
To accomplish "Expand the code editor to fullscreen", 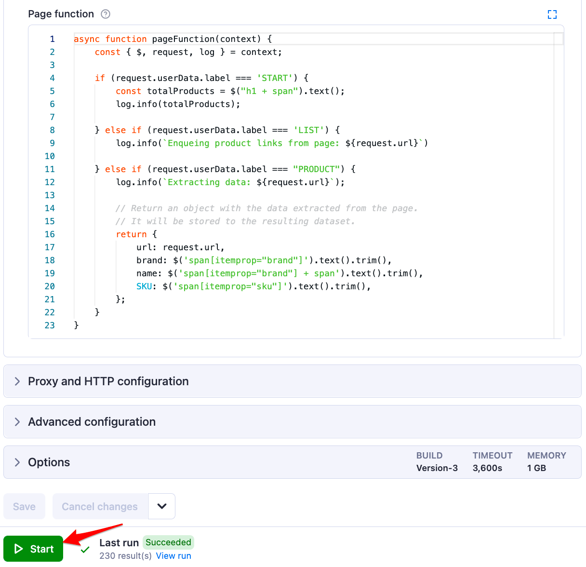I will click(x=552, y=14).
